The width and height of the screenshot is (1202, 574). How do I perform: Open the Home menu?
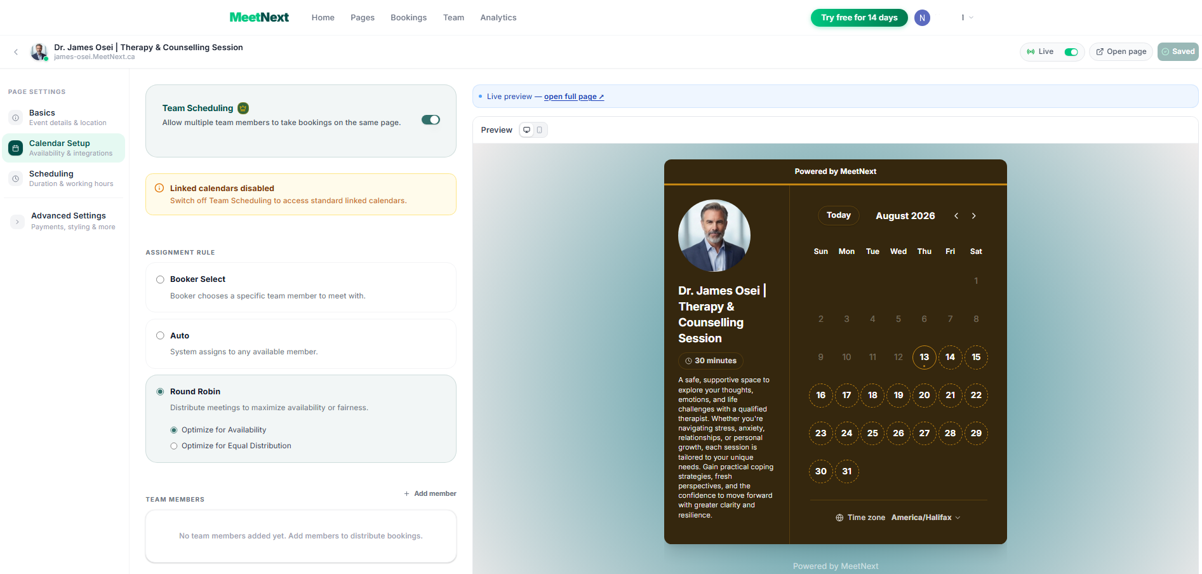(x=323, y=18)
